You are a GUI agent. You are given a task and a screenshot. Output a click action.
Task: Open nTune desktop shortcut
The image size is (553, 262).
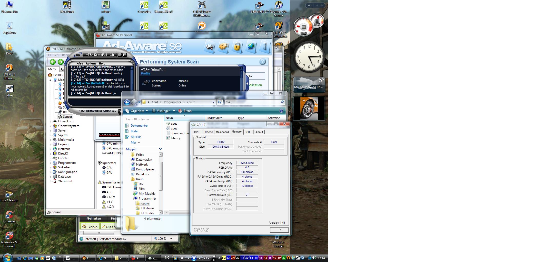coord(106,7)
